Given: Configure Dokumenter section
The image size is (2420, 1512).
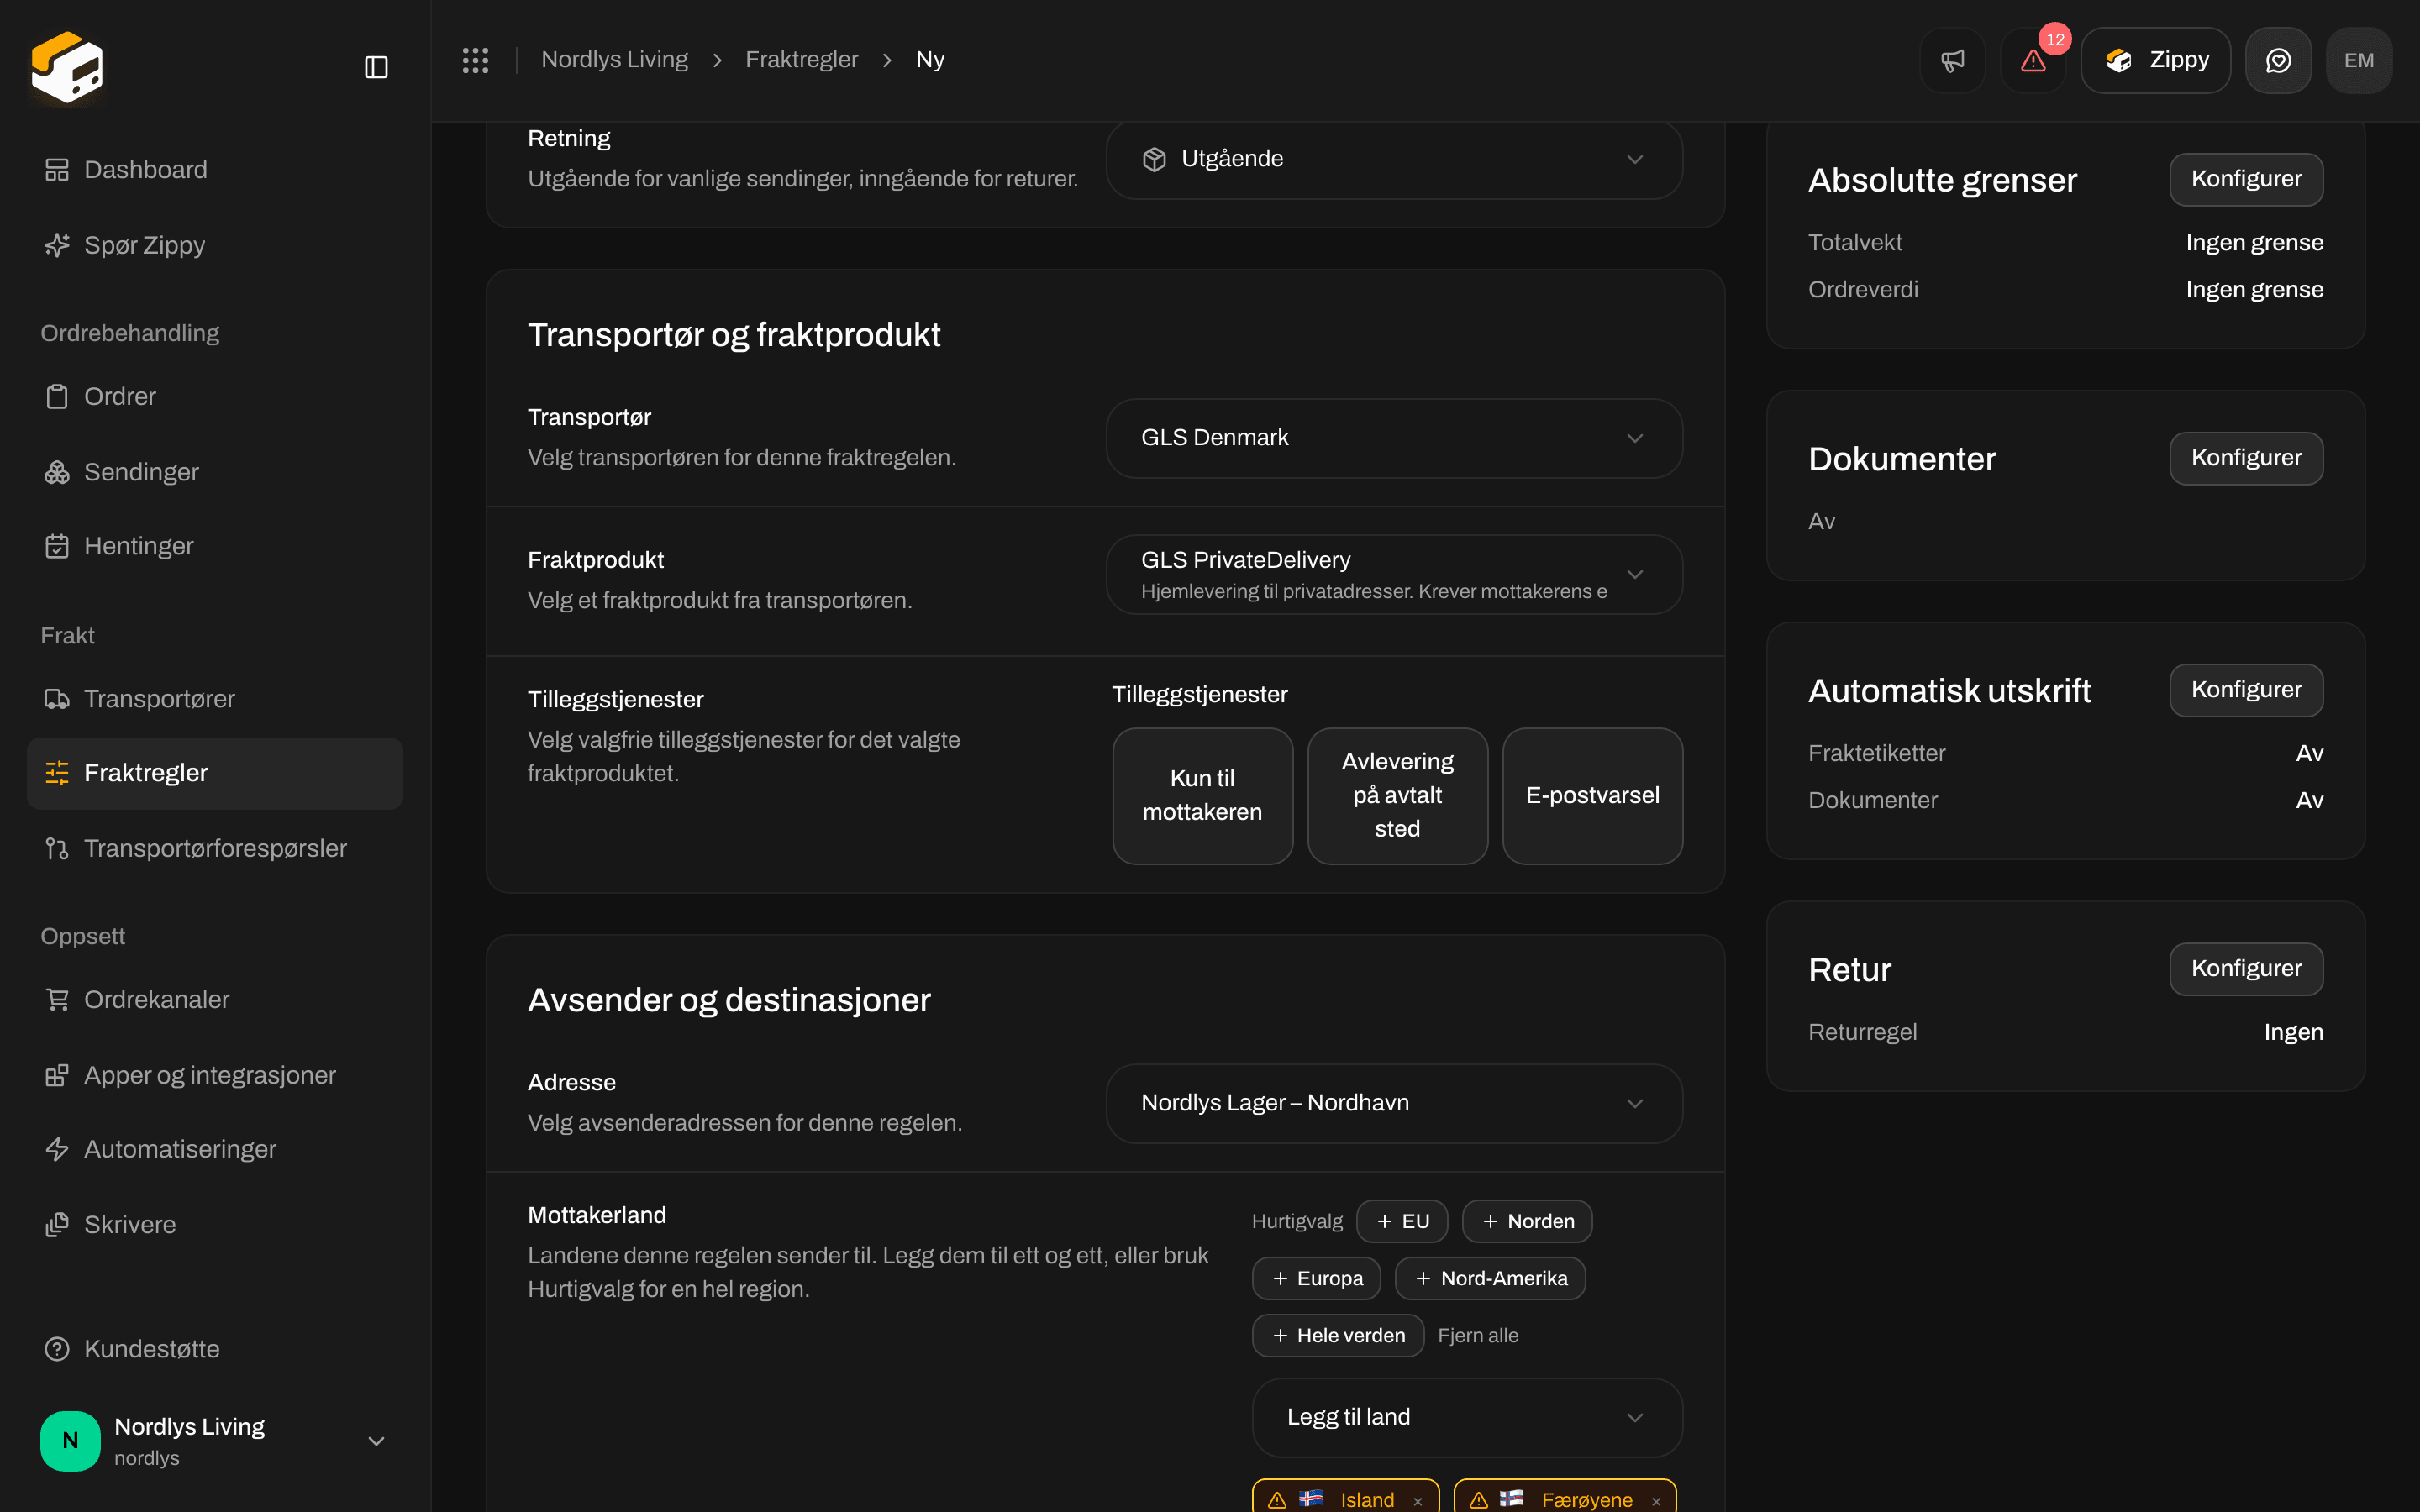Looking at the screenshot, I should point(2246,458).
